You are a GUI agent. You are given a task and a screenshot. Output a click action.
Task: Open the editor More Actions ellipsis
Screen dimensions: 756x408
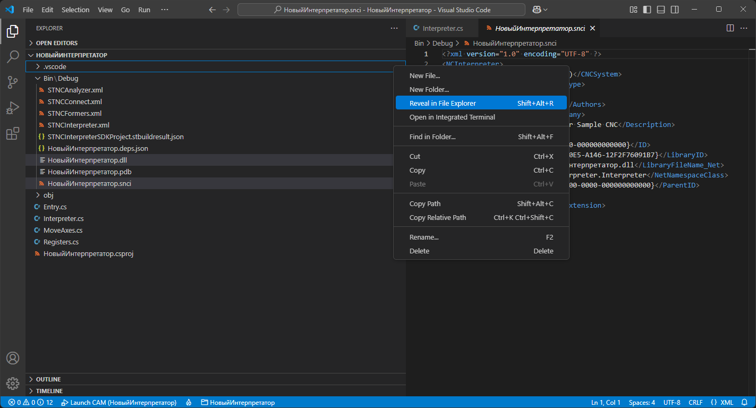(x=744, y=28)
